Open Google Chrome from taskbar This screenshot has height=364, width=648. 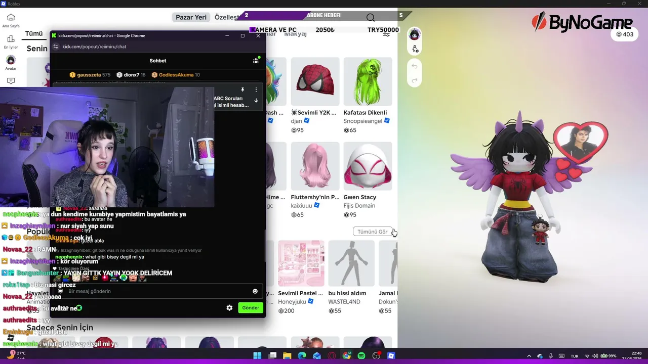(347, 356)
